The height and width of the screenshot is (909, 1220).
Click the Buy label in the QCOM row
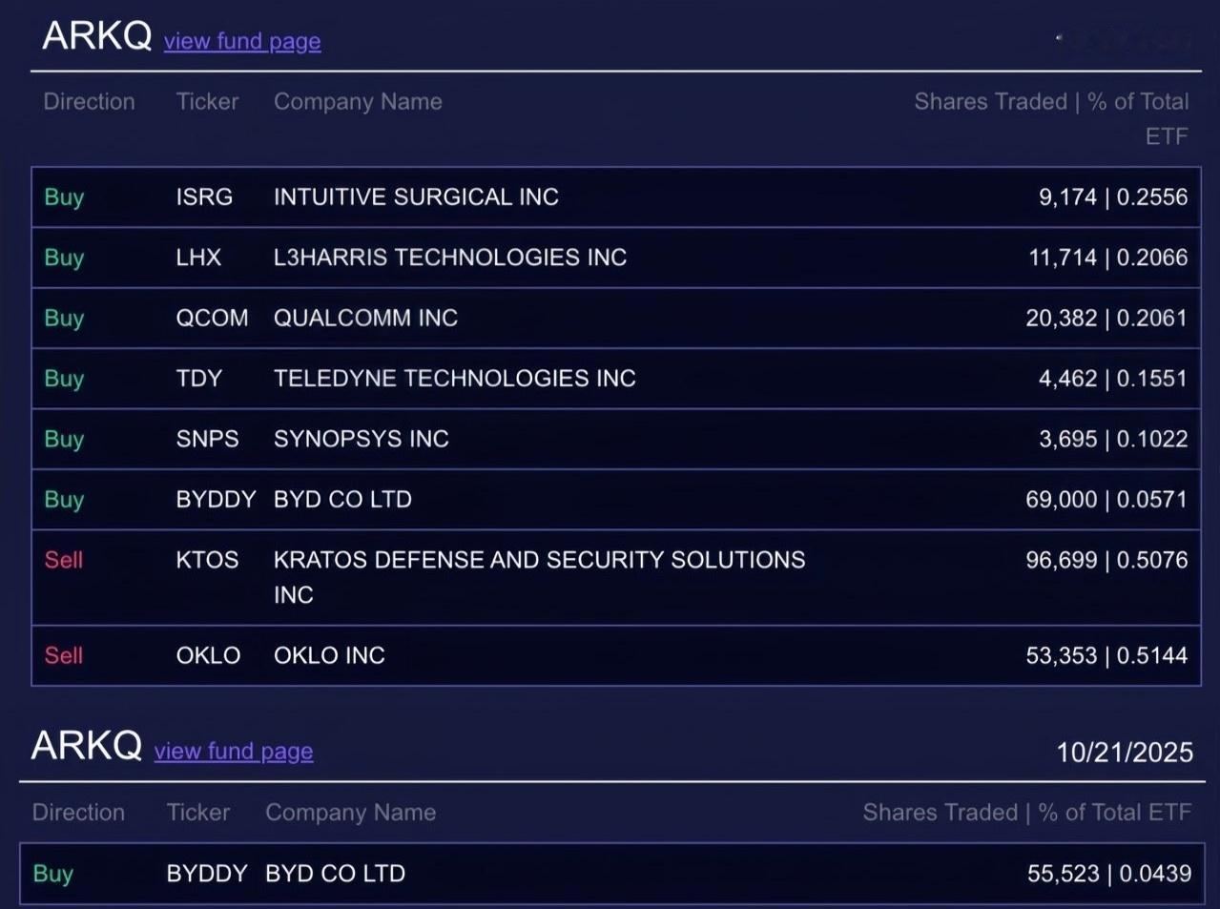64,319
